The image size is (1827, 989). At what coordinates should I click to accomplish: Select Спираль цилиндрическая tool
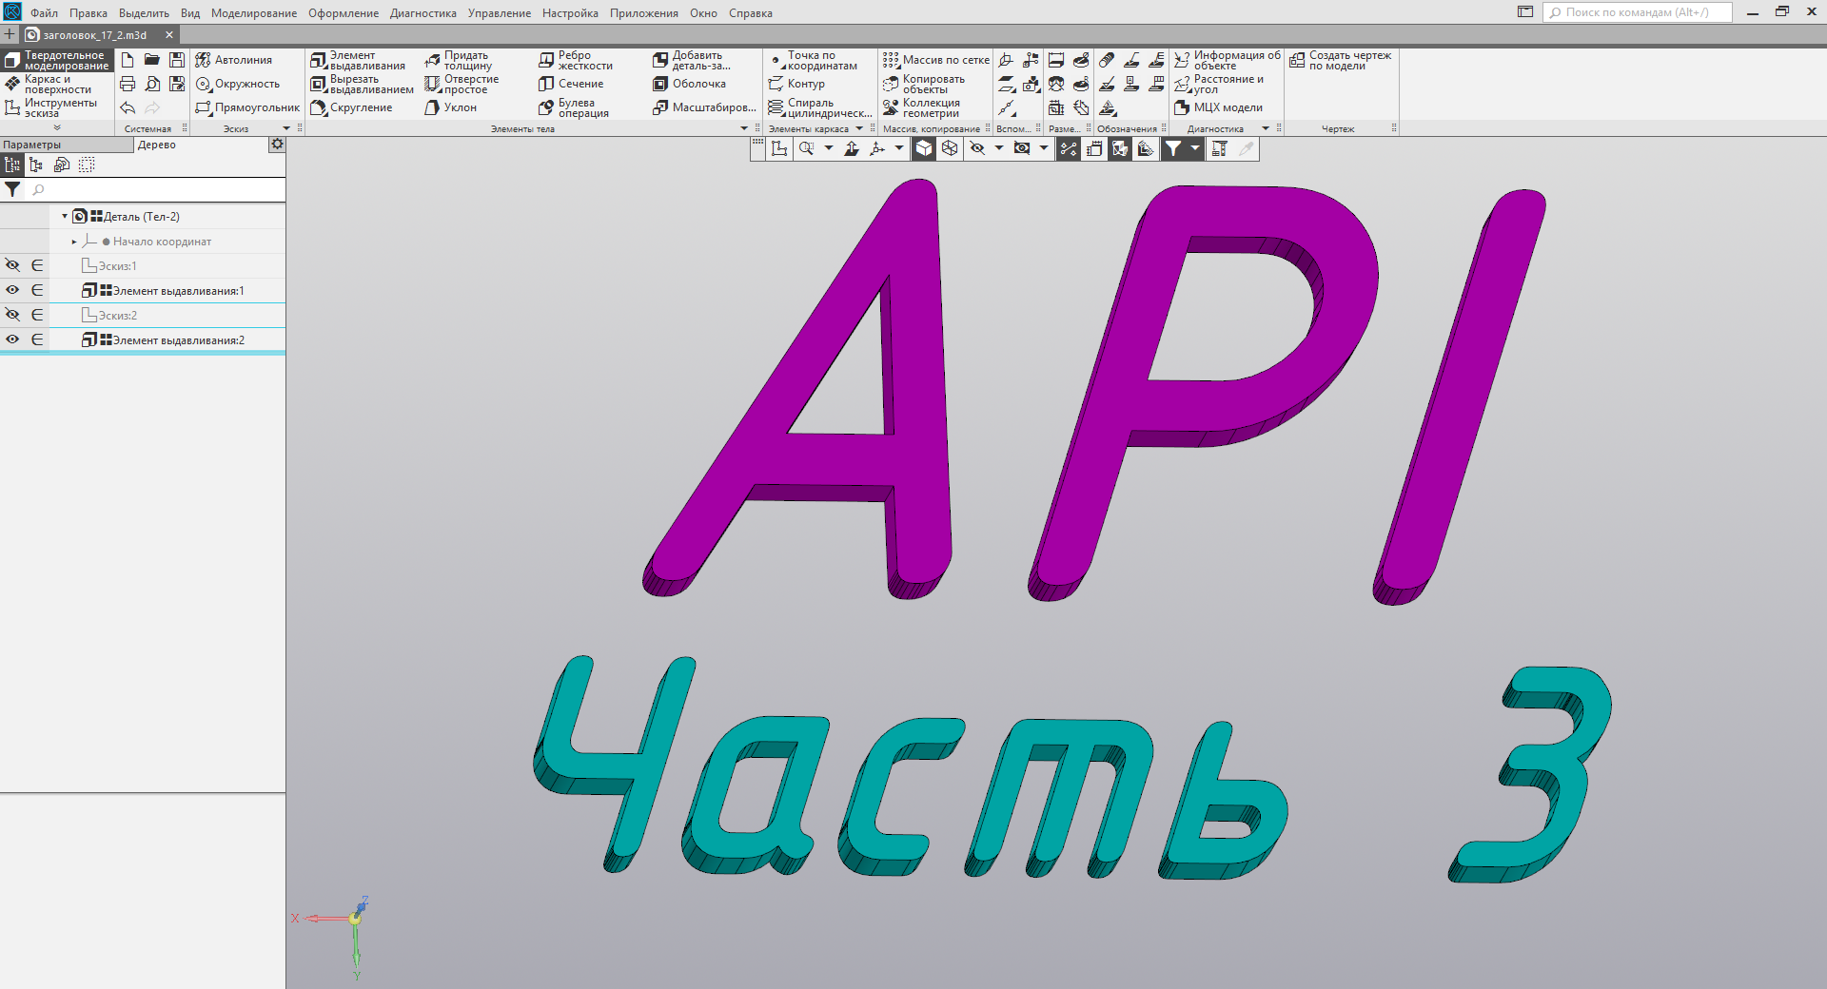(x=820, y=107)
